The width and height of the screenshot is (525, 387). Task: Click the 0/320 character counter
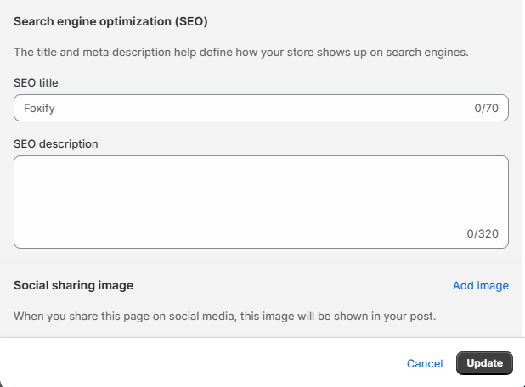(x=483, y=233)
